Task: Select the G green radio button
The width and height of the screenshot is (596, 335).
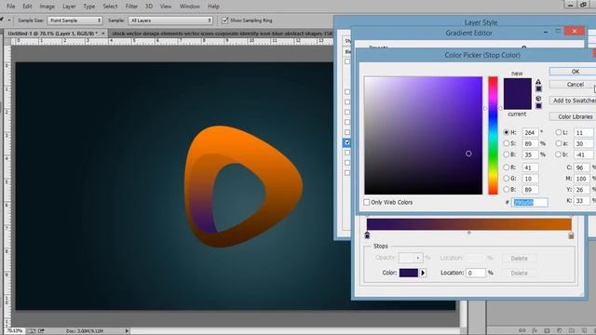Action: (x=506, y=178)
